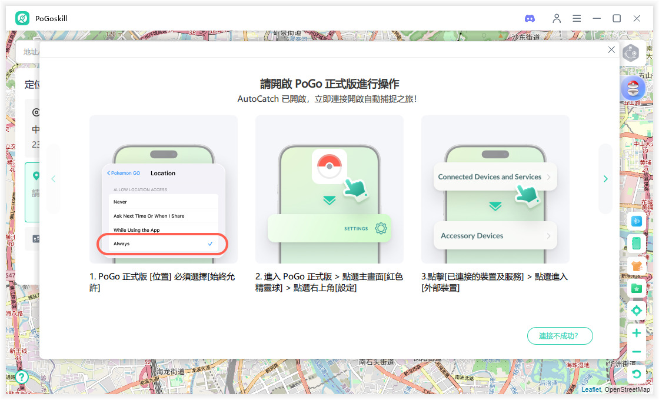Screen dimensions: 659x400
Task: Click the reset location refresh icon
Action: [636, 374]
